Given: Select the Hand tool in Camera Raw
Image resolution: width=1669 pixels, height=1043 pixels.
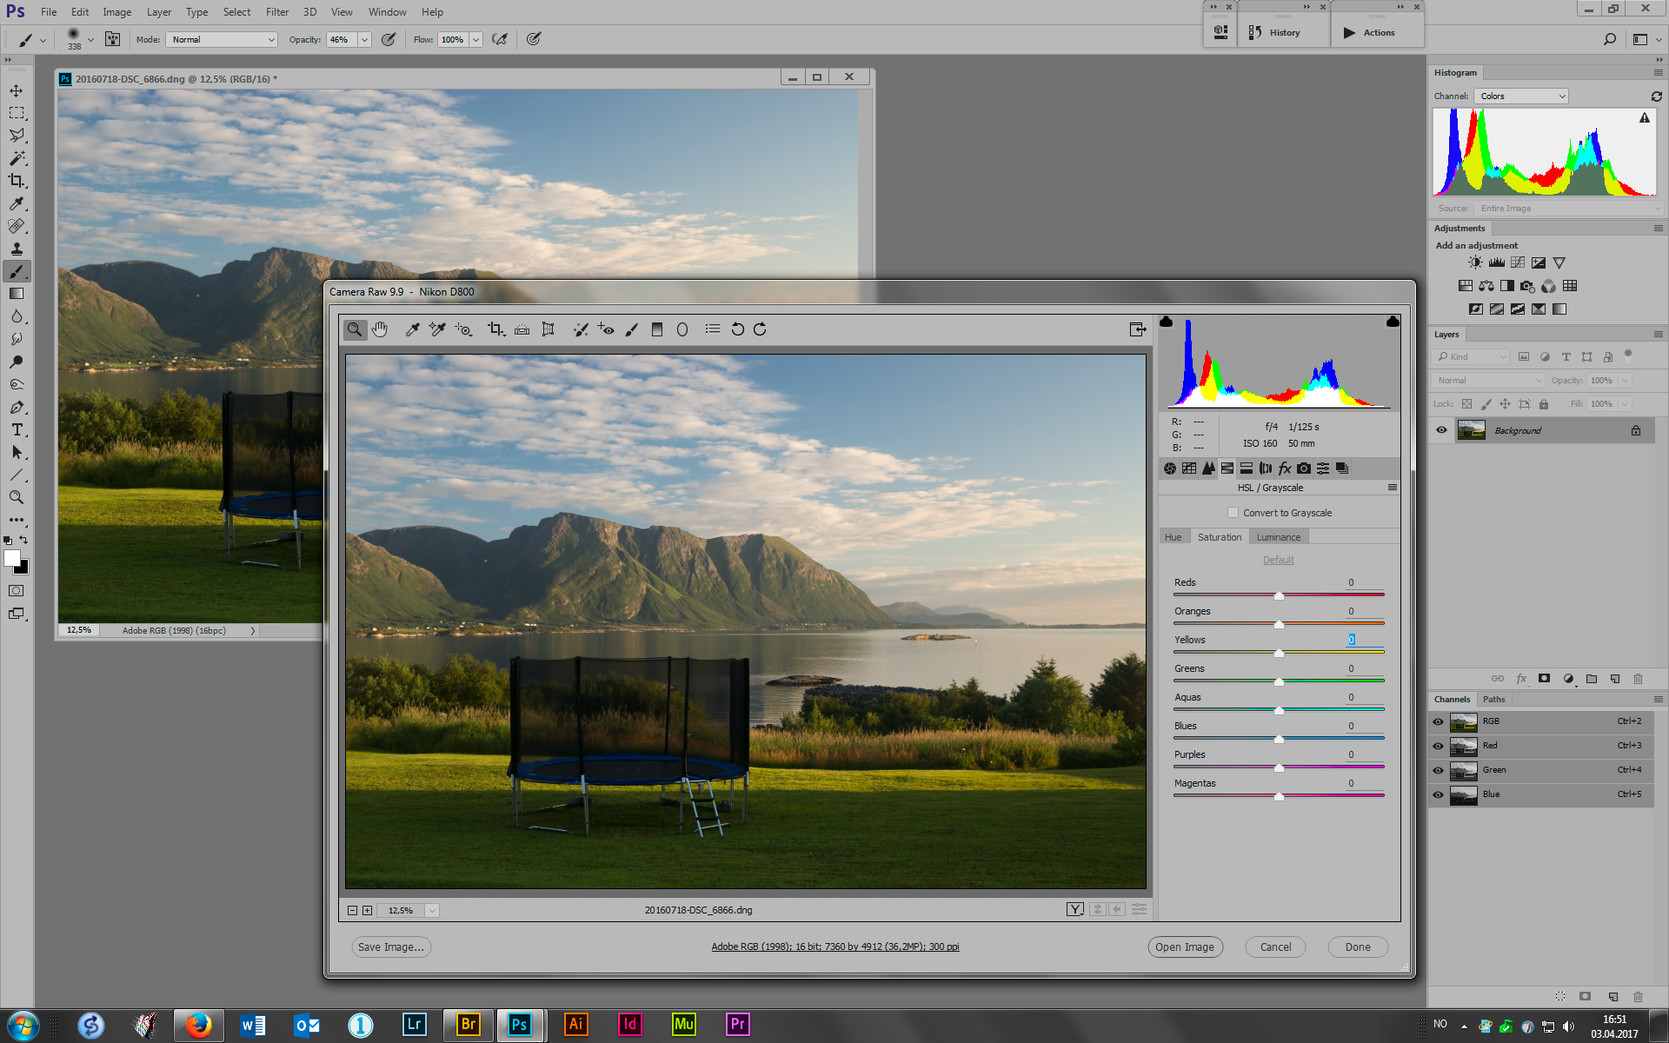Looking at the screenshot, I should click(380, 329).
